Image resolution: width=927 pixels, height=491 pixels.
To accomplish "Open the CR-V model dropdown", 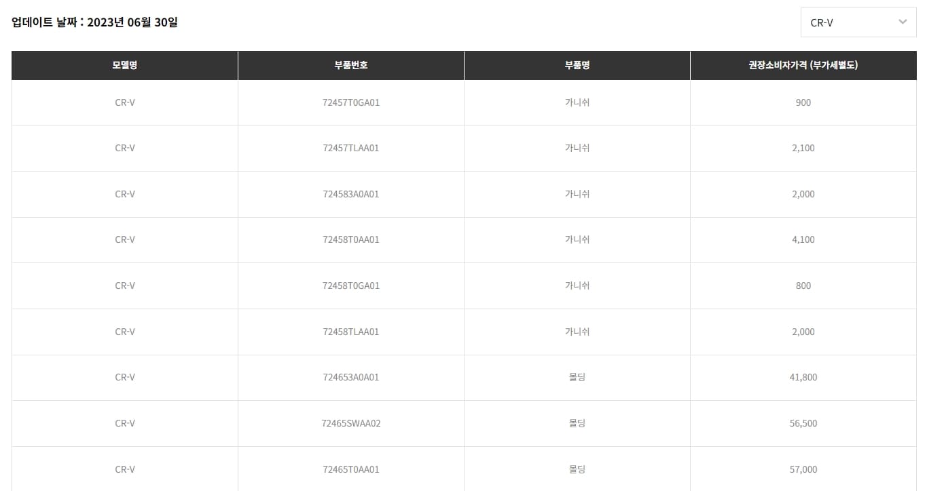I will pyautogui.click(x=858, y=22).
